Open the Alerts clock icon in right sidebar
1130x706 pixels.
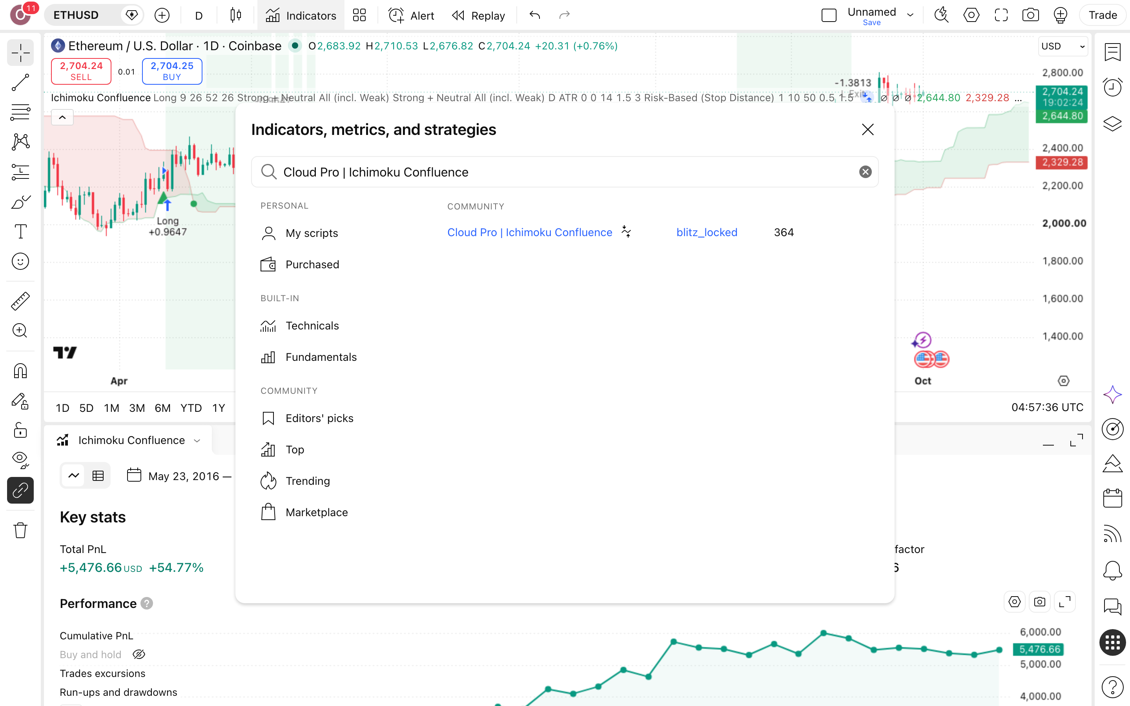tap(1112, 87)
